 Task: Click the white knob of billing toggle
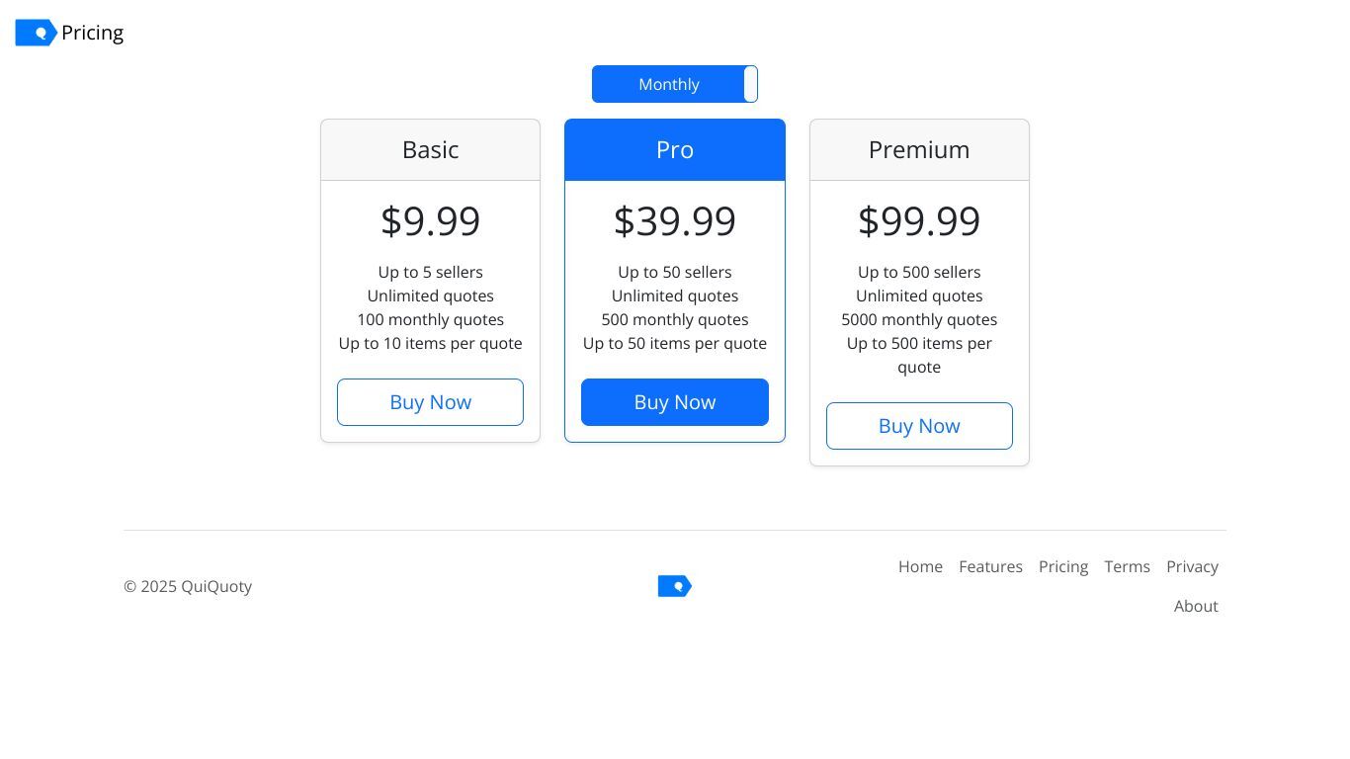[x=751, y=84]
